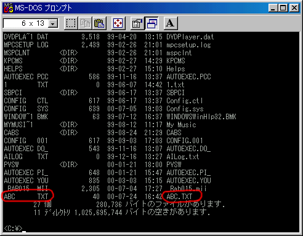This screenshot has width=303, height=236.
Task: Click the <DIR> marker on the SBPCI row
Action: click(68, 93)
